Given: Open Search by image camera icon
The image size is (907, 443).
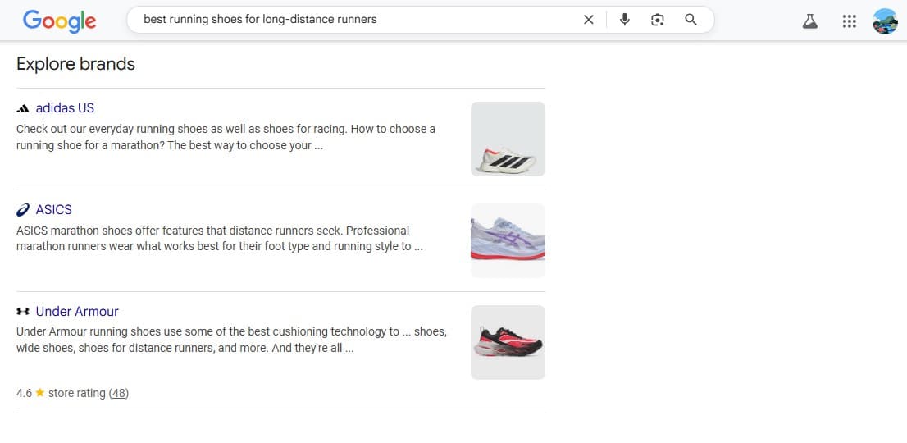Looking at the screenshot, I should [657, 20].
